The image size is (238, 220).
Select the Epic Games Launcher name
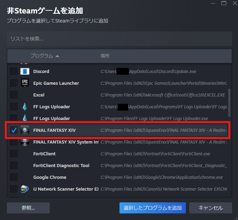[56, 83]
